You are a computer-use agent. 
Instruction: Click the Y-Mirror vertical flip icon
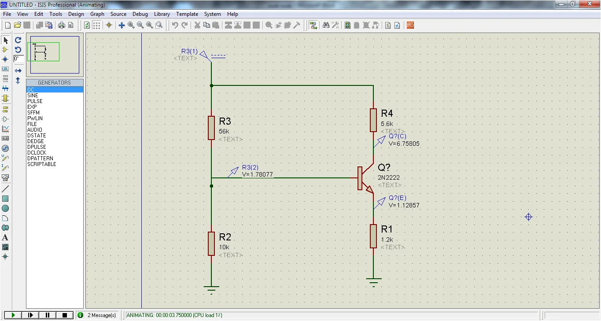(x=18, y=81)
